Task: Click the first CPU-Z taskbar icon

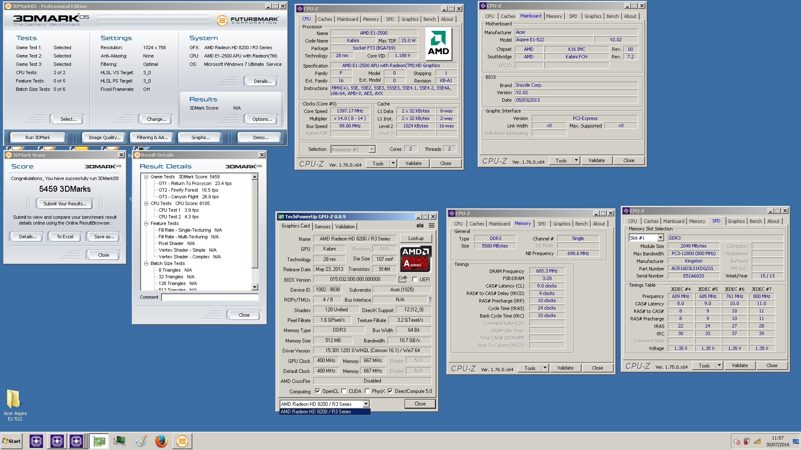Action: coord(36,441)
